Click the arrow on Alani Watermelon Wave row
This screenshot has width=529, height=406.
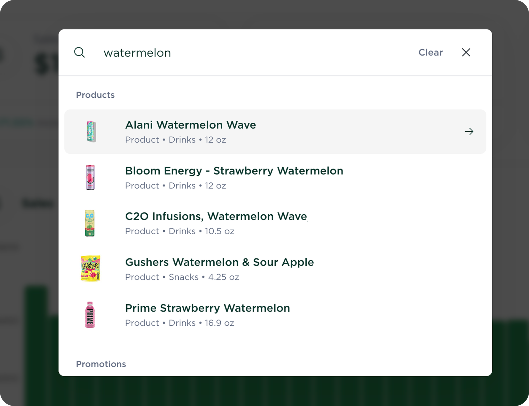click(x=469, y=132)
